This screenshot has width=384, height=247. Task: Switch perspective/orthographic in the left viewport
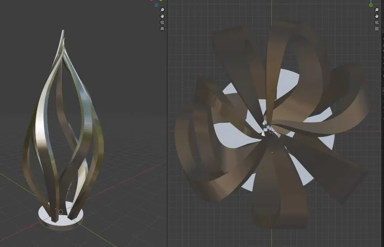click(162, 29)
